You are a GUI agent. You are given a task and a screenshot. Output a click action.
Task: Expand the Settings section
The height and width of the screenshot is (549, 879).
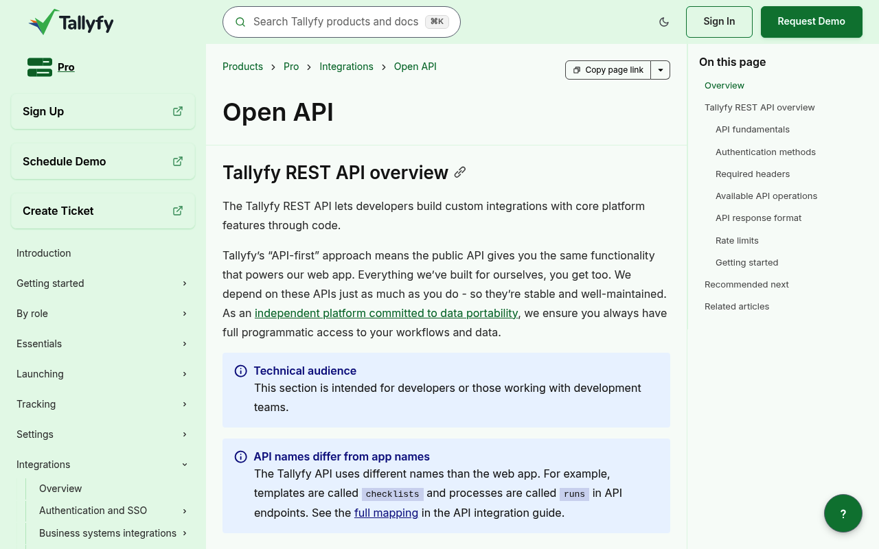pos(185,434)
